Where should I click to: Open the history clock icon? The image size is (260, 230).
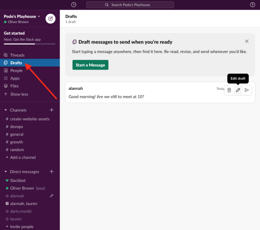click(x=74, y=5)
